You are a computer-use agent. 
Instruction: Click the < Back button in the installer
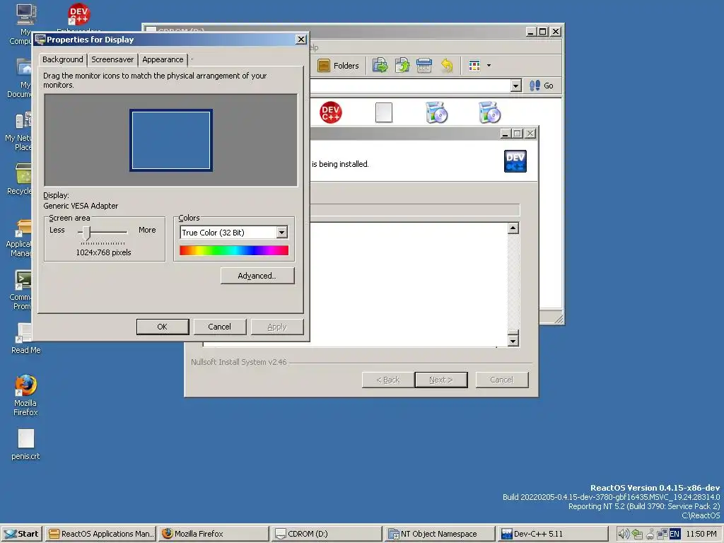coord(388,380)
